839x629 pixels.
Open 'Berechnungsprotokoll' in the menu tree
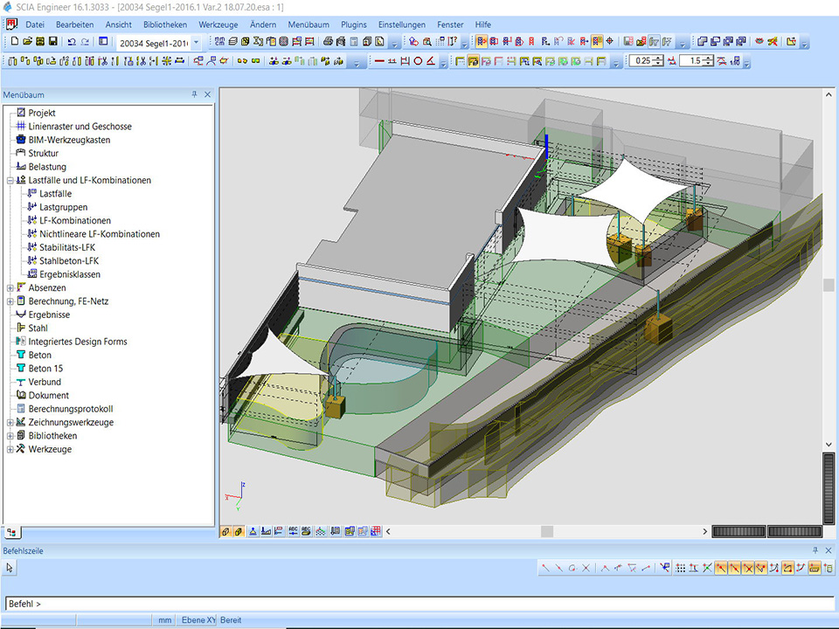pos(70,409)
